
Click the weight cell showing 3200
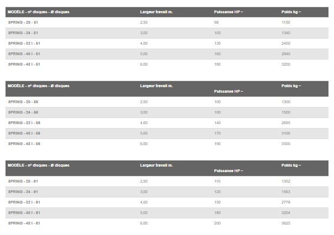[285, 64]
